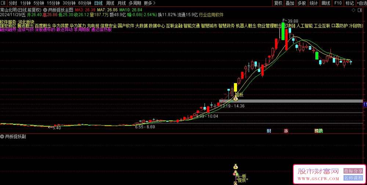367x185 pixels.
Task: Switch to the 分时 view
Action: tap(13, 3)
